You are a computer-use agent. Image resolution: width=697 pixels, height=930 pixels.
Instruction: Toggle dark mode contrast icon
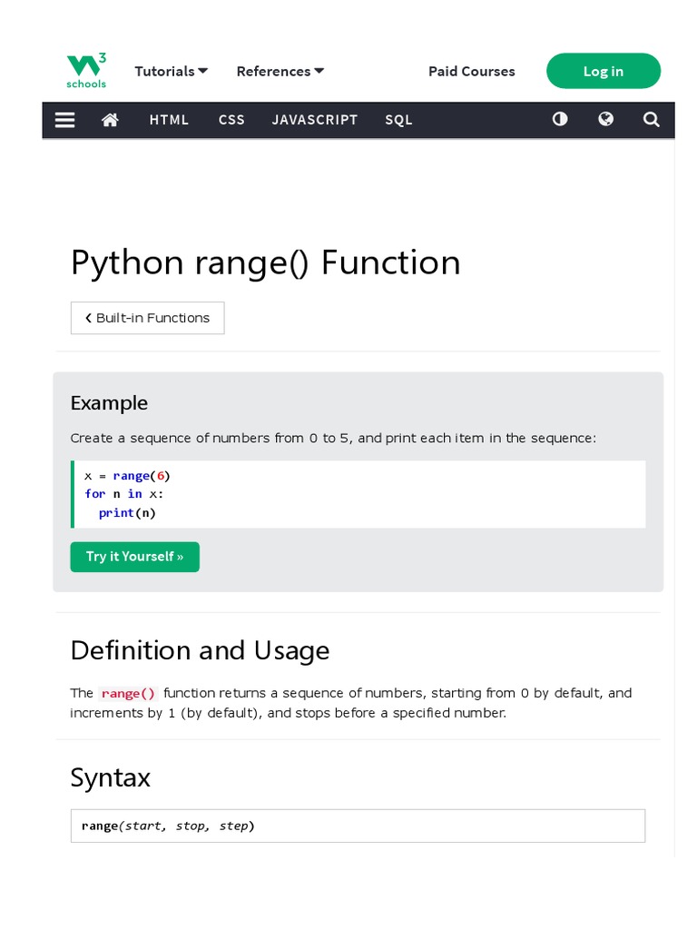560,119
